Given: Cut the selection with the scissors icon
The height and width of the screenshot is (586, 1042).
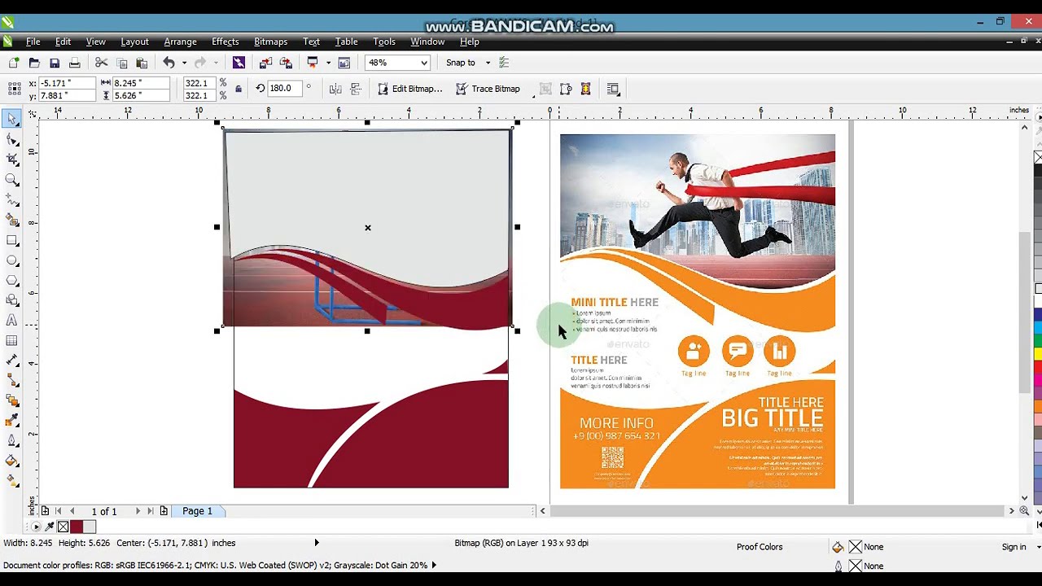Looking at the screenshot, I should pos(102,63).
